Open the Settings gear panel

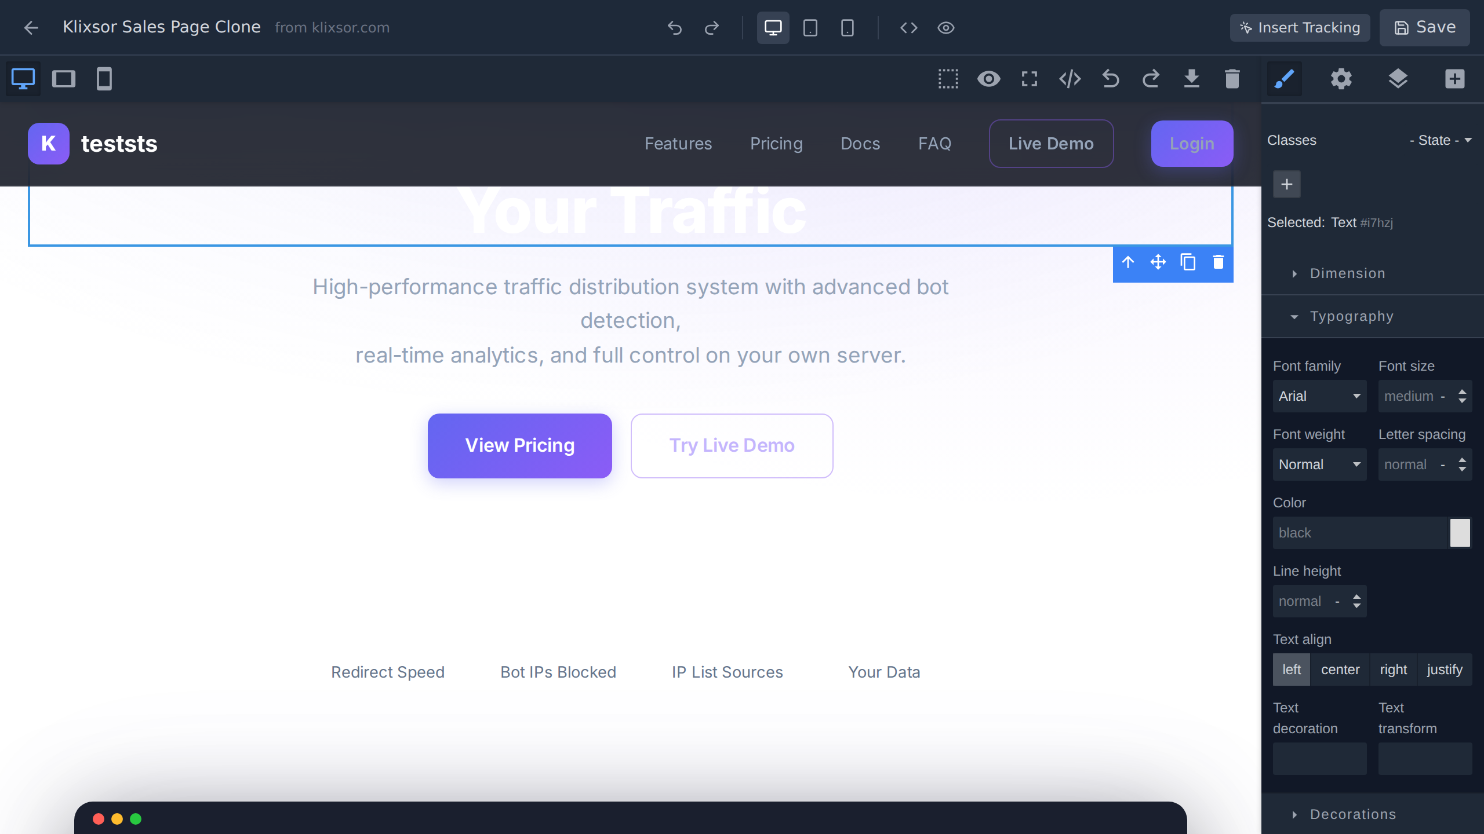[1341, 79]
